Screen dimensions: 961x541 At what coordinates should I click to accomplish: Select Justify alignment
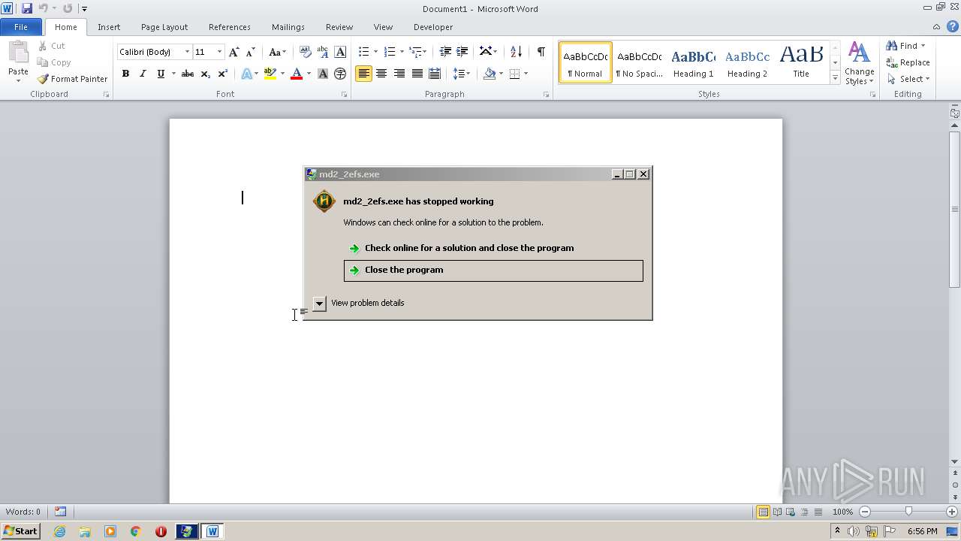coord(417,74)
